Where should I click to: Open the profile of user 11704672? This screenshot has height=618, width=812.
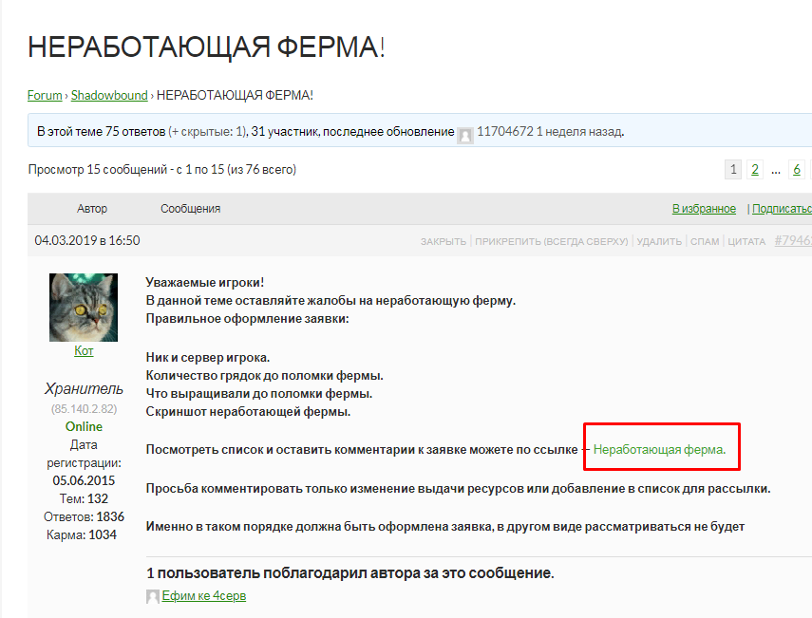pos(504,132)
